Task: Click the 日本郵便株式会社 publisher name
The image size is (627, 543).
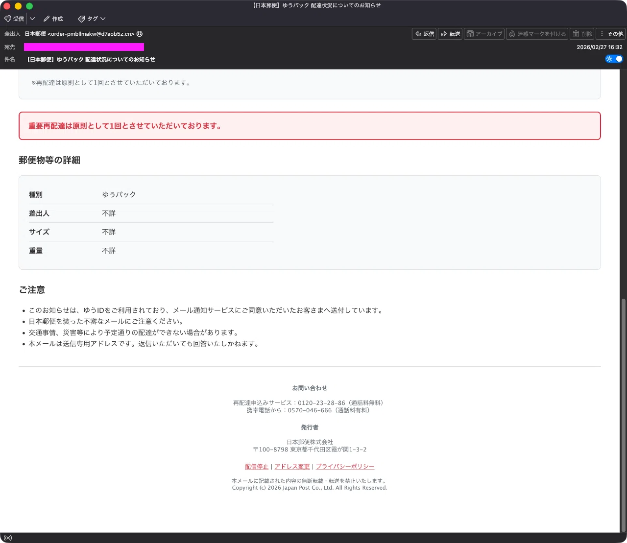Action: (310, 442)
